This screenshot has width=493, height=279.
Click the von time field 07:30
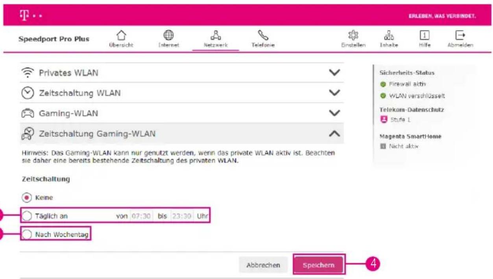click(141, 216)
